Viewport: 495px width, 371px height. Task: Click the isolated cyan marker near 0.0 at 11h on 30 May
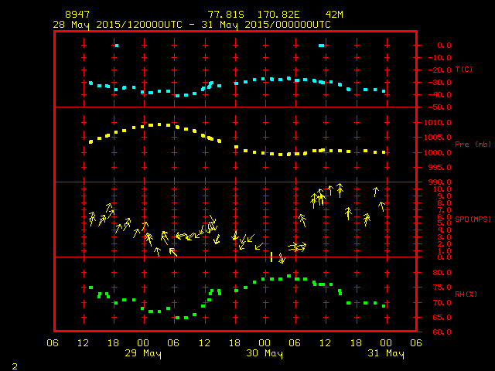pyautogui.click(x=322, y=46)
